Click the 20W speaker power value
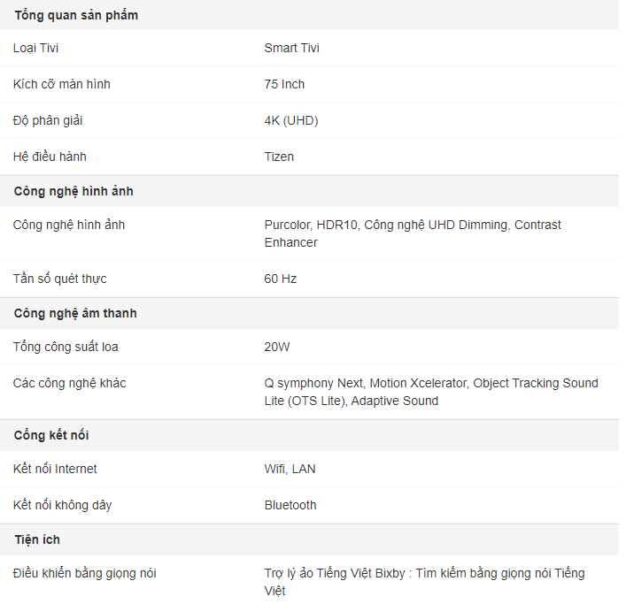Screen dimensions: 634x604 click(277, 348)
